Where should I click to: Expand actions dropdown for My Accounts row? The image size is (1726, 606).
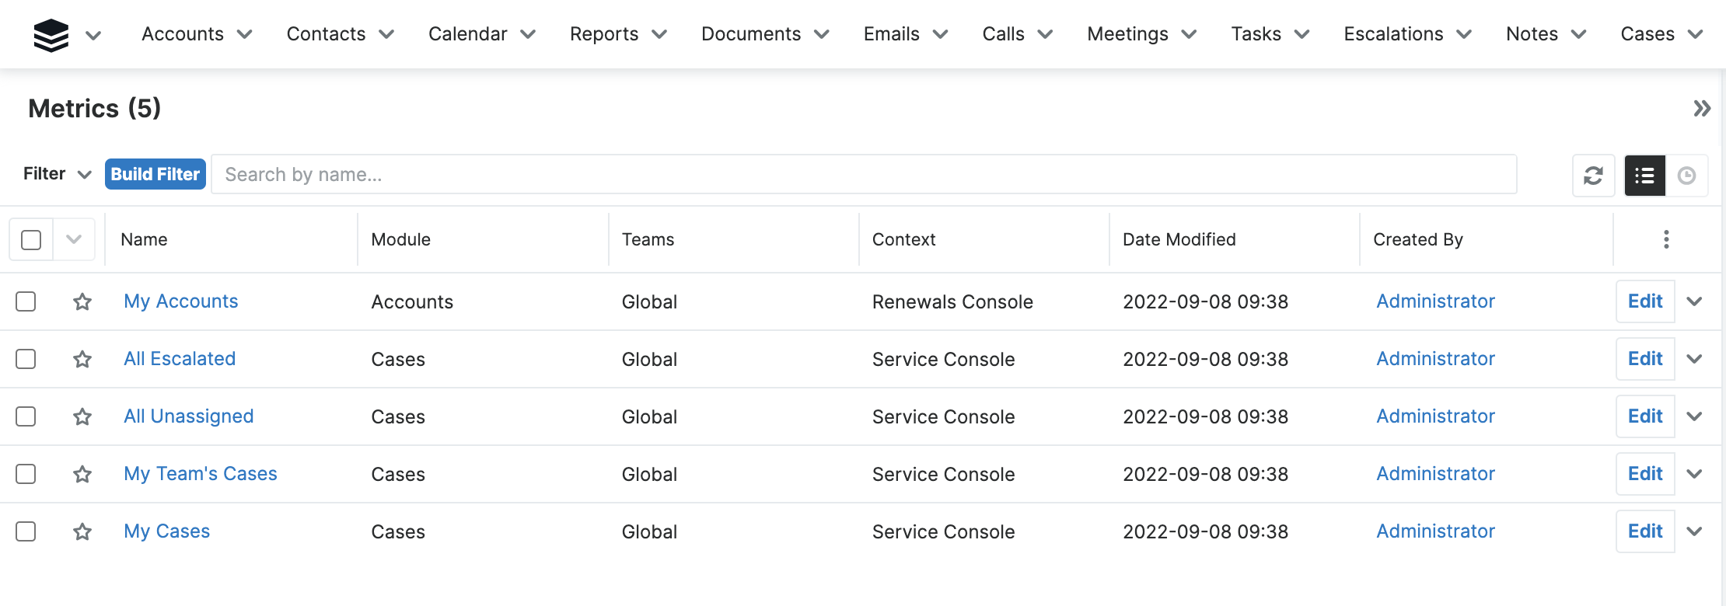(x=1695, y=301)
